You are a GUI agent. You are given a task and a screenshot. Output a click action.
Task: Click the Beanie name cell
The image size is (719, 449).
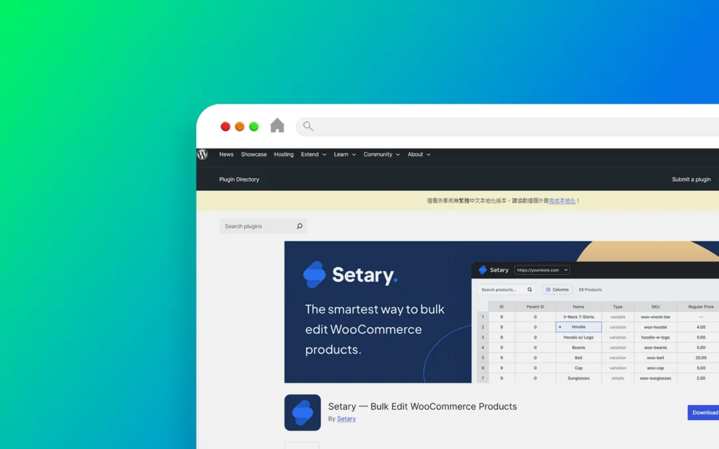click(579, 347)
